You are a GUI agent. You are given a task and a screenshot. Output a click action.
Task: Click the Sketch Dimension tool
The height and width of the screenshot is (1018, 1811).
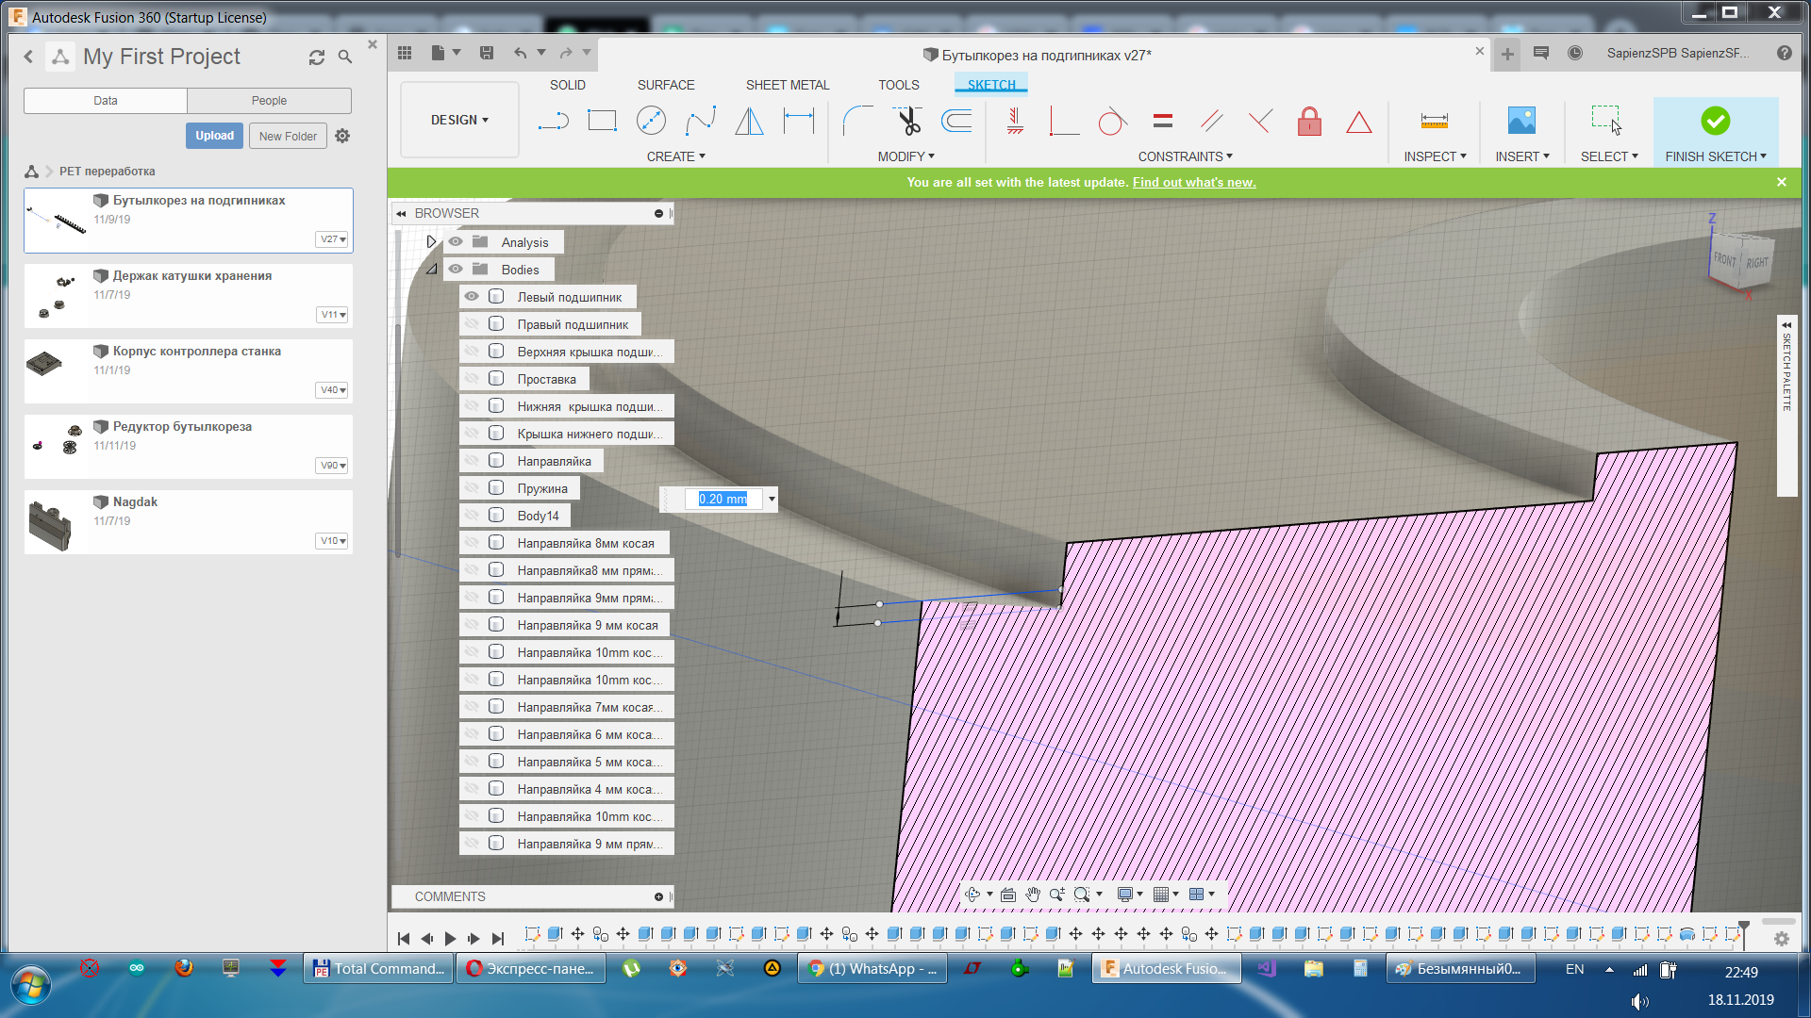click(x=798, y=121)
